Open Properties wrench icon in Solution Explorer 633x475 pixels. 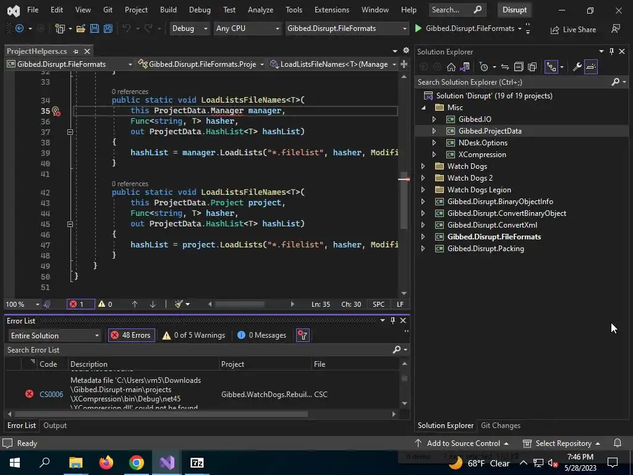(x=577, y=67)
